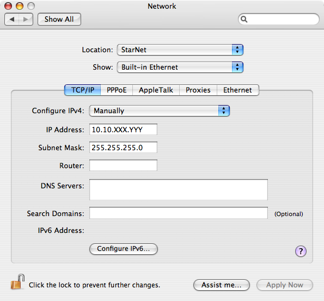324x301 pixels.
Task: Open the Location dropdown showing StarNet
Action: pyautogui.click(x=180, y=50)
